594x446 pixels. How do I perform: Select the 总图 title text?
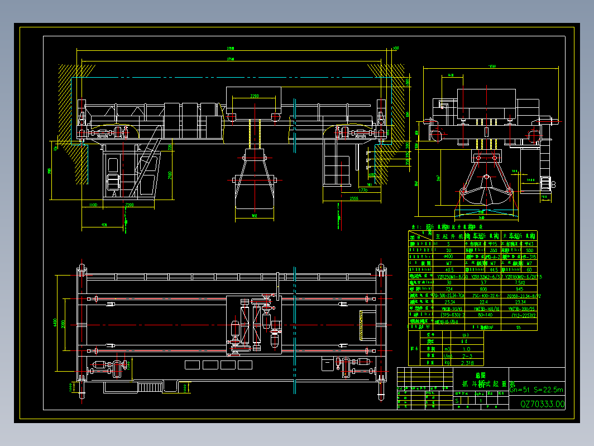(x=480, y=376)
